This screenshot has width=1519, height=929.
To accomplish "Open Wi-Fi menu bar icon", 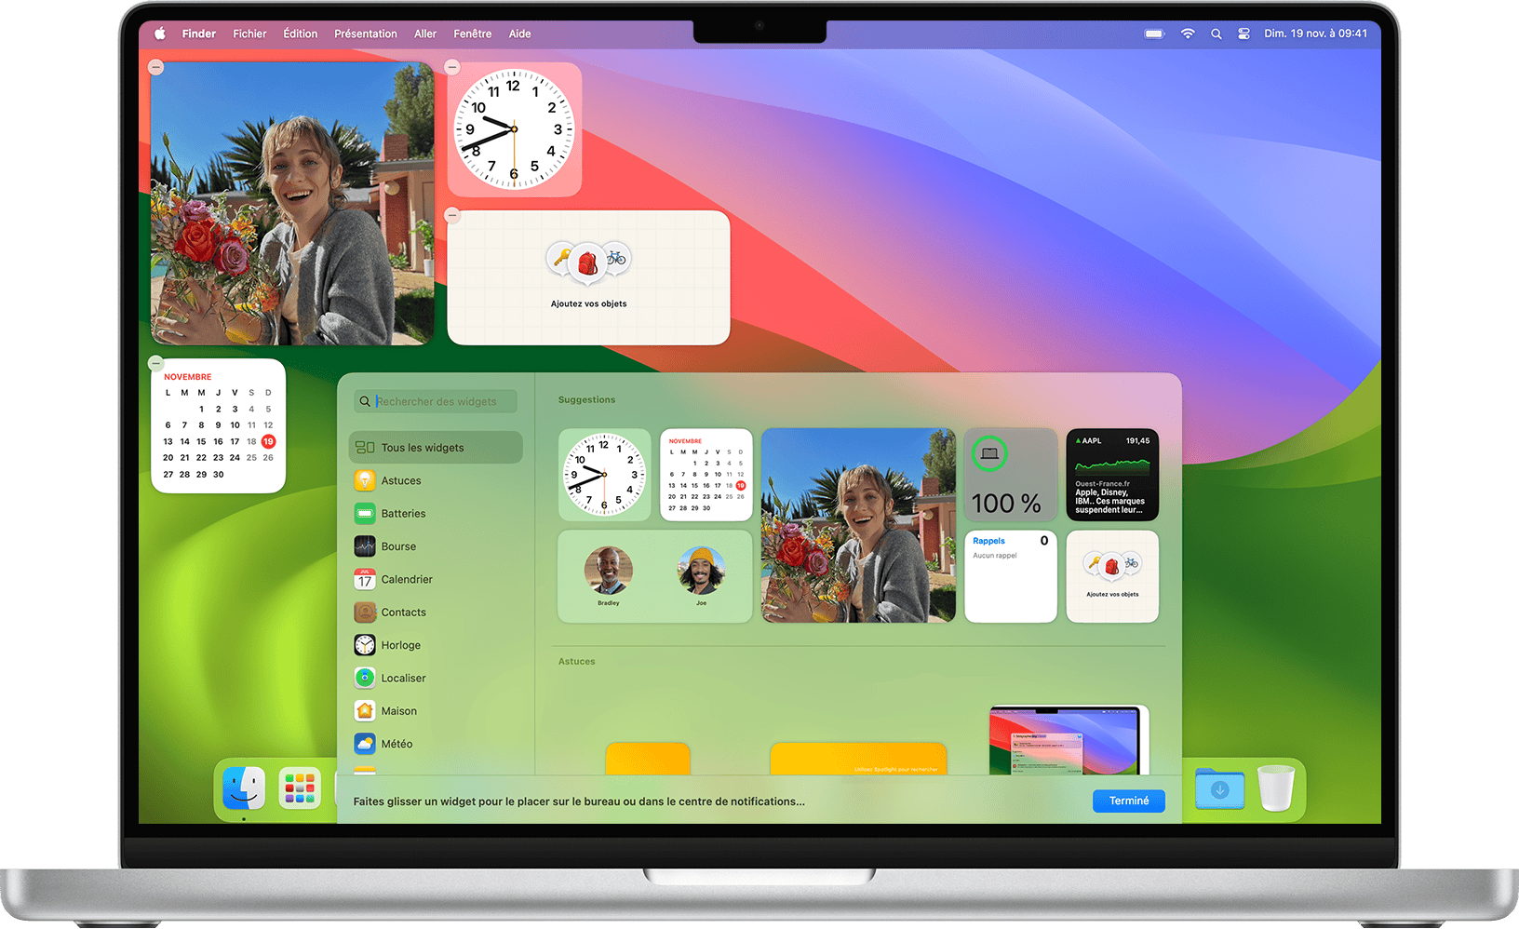I will [x=1188, y=34].
